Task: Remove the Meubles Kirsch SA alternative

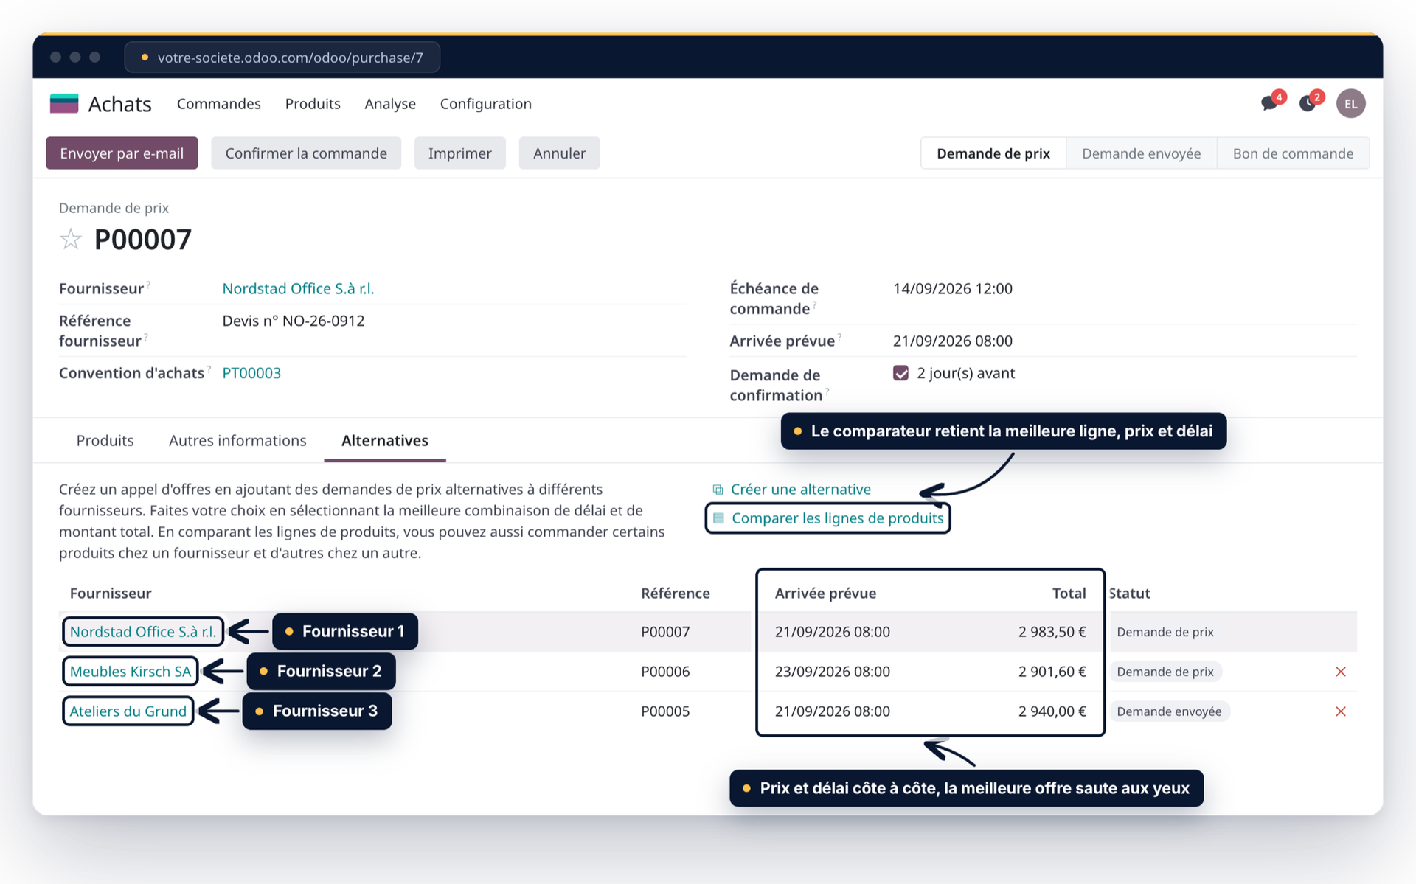Action: [x=1341, y=672]
